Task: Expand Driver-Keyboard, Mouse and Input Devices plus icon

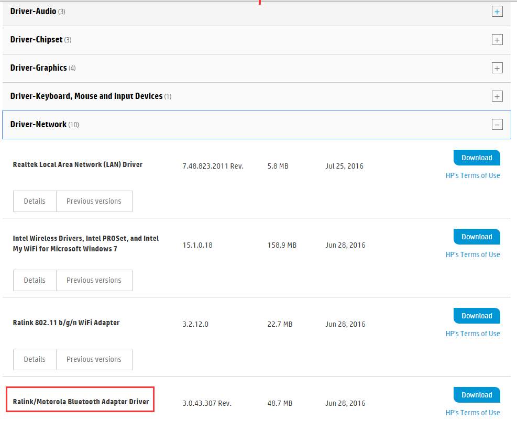Action: tap(497, 96)
